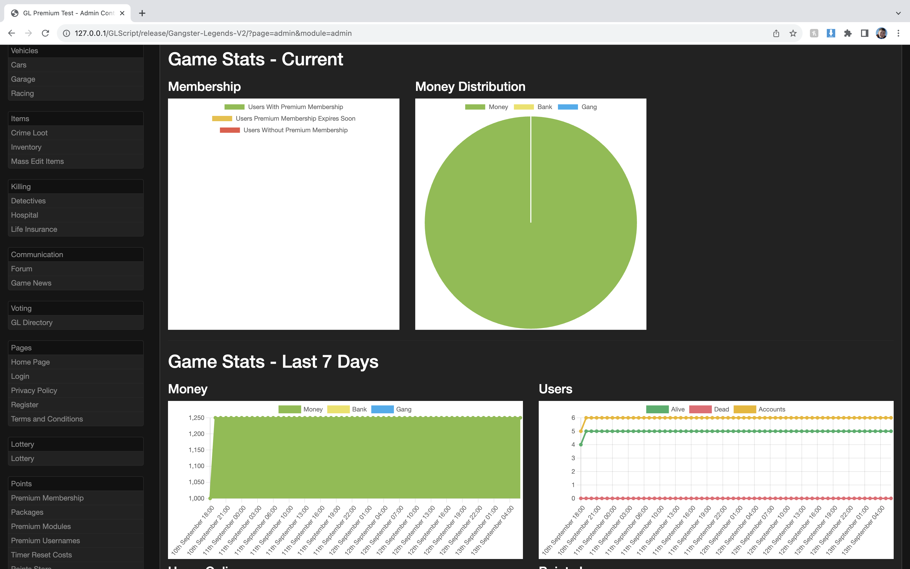Show site information for the address bar
The height and width of the screenshot is (569, 910).
pos(67,33)
